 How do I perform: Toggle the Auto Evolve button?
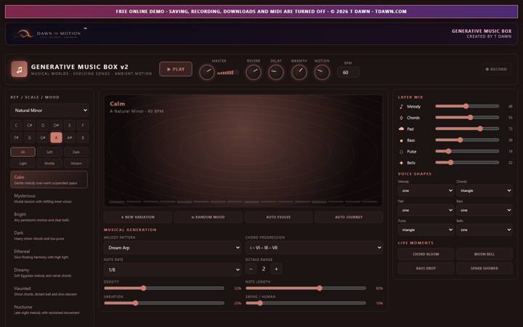tap(278, 217)
